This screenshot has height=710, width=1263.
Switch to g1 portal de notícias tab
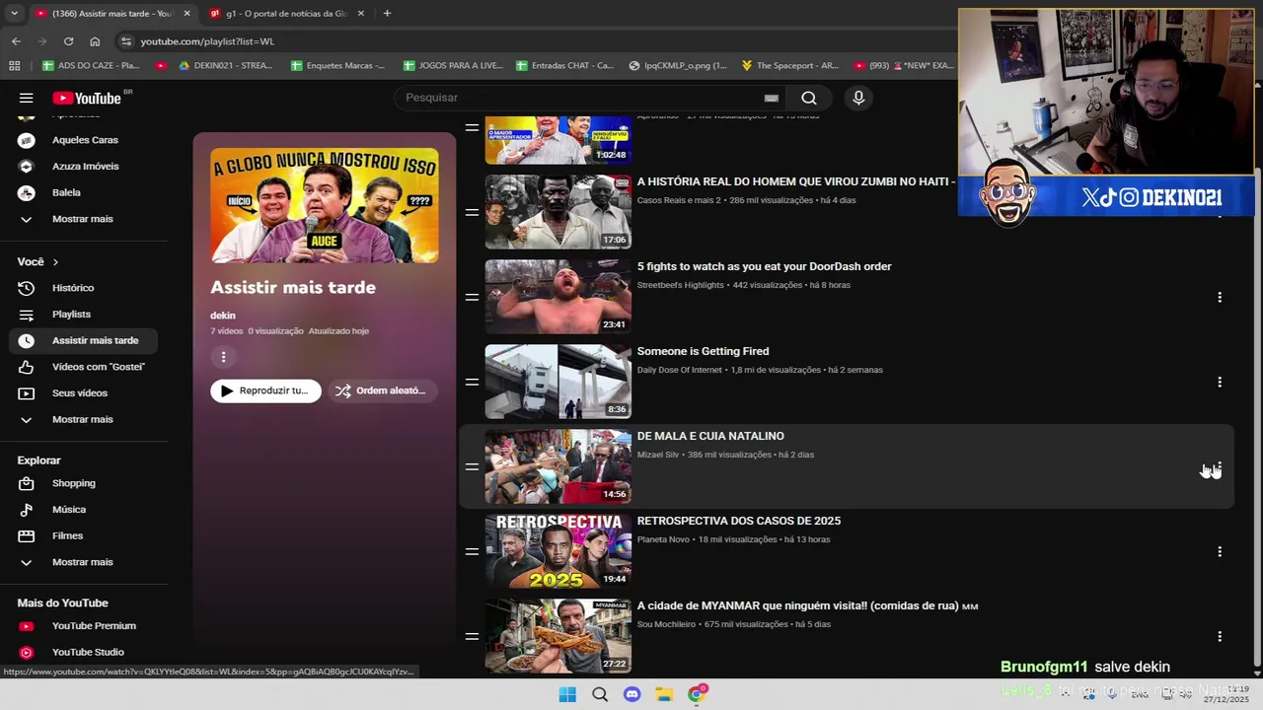pos(286,14)
